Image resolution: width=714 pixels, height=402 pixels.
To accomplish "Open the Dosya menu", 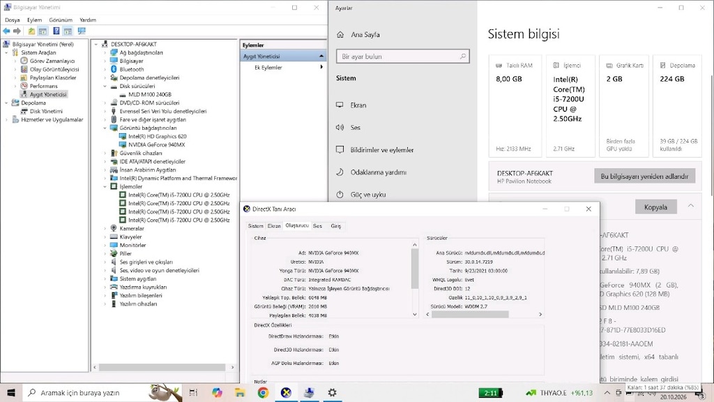I will (x=13, y=20).
